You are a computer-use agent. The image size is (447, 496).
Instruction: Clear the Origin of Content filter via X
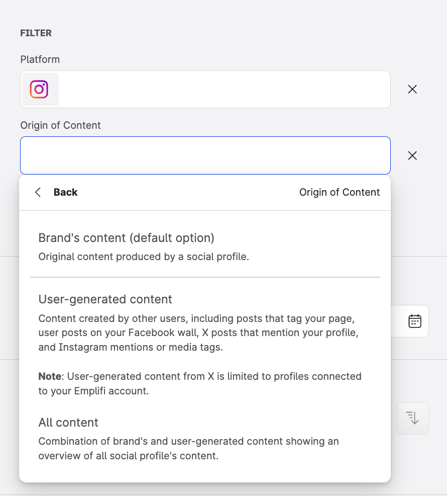(x=412, y=155)
